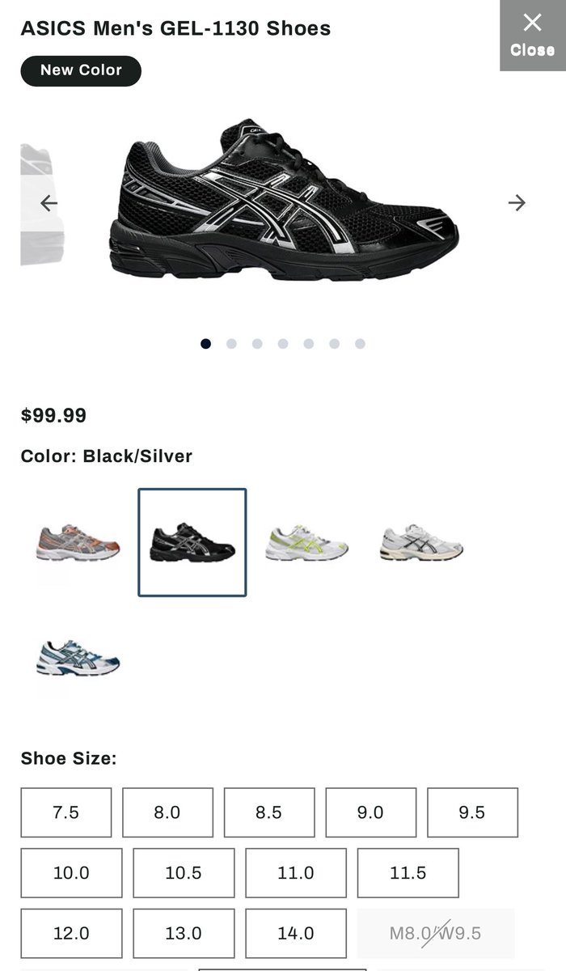Close the product quick view panel
Viewport: 566px width, 971px height.
[532, 36]
